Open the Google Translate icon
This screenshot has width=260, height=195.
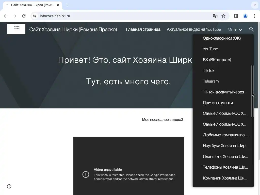(215, 16)
